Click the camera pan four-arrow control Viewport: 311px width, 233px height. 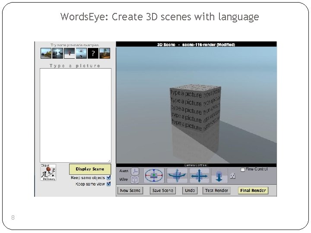(x=199, y=176)
